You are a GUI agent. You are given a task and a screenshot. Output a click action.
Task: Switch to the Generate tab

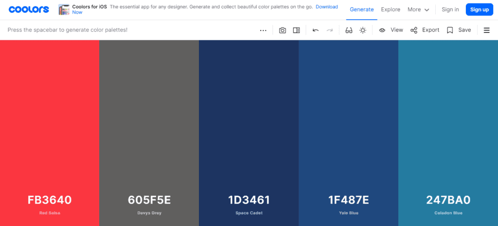tap(362, 10)
